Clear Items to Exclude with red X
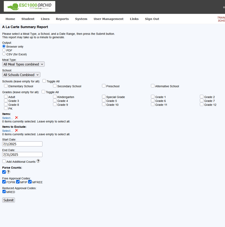This screenshot has height=227, width=225. click(17, 130)
